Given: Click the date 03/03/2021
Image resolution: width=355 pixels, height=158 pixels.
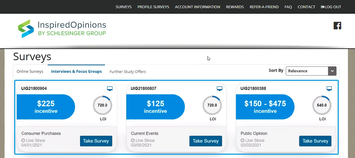Looking at the screenshot, I should [x=251, y=145].
